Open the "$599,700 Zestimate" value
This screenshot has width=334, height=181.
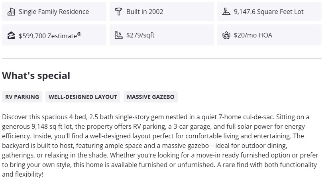tap(47, 35)
